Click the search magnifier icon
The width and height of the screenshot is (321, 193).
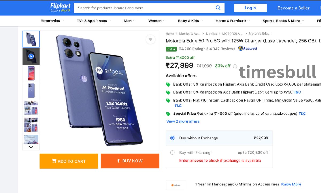click(x=218, y=8)
